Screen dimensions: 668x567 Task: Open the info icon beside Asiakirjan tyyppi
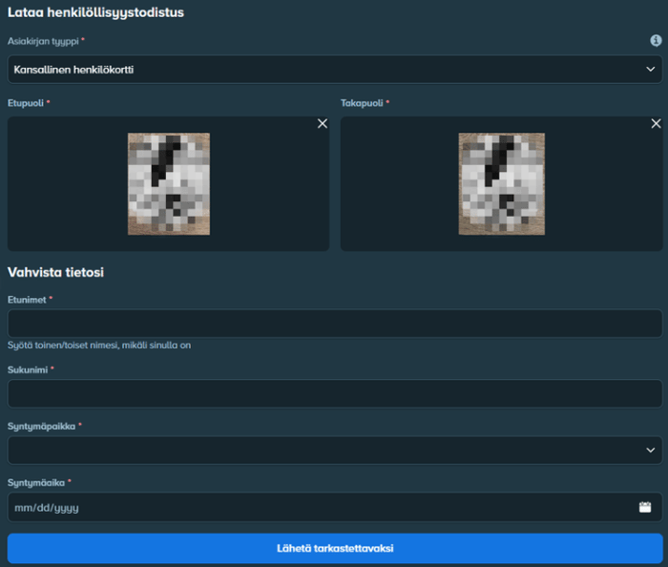[656, 40]
